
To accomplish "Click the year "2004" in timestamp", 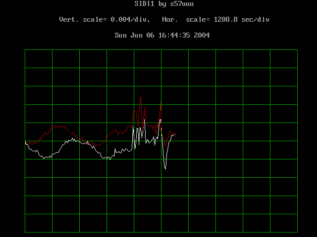I will tap(202, 36).
